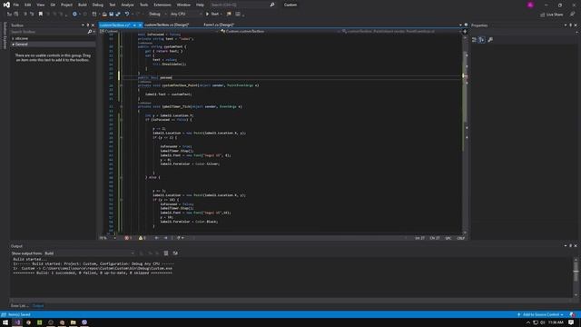Screen dimensions: 581x327
Task: Toggle auto-hide pin on Toolbox panel
Action: [88, 25]
